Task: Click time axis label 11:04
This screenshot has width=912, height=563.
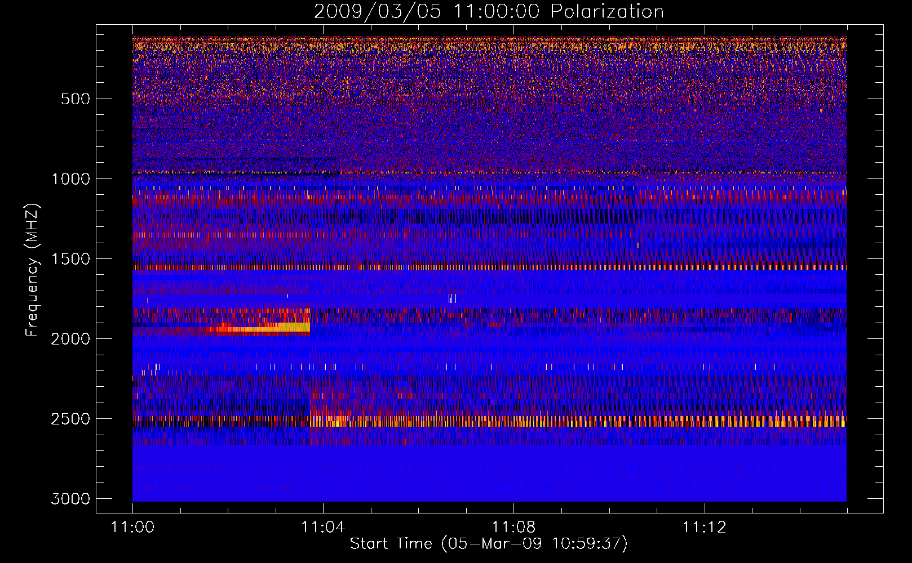Action: pyautogui.click(x=323, y=528)
